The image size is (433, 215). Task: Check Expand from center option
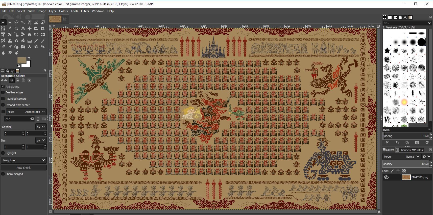coord(3,105)
